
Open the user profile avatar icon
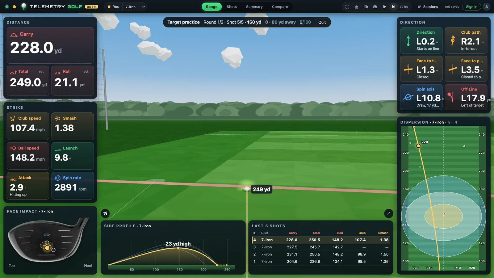pyautogui.click(x=487, y=7)
